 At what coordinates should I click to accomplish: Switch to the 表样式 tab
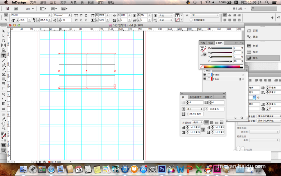click(x=208, y=97)
